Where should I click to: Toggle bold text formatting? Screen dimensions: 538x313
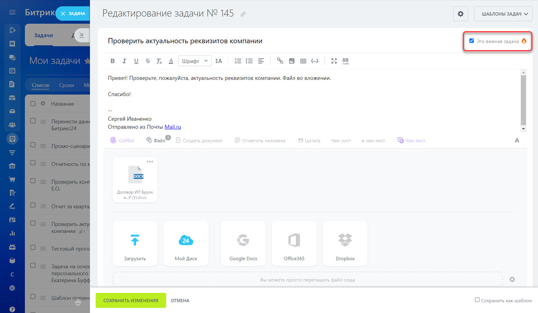pyautogui.click(x=113, y=61)
